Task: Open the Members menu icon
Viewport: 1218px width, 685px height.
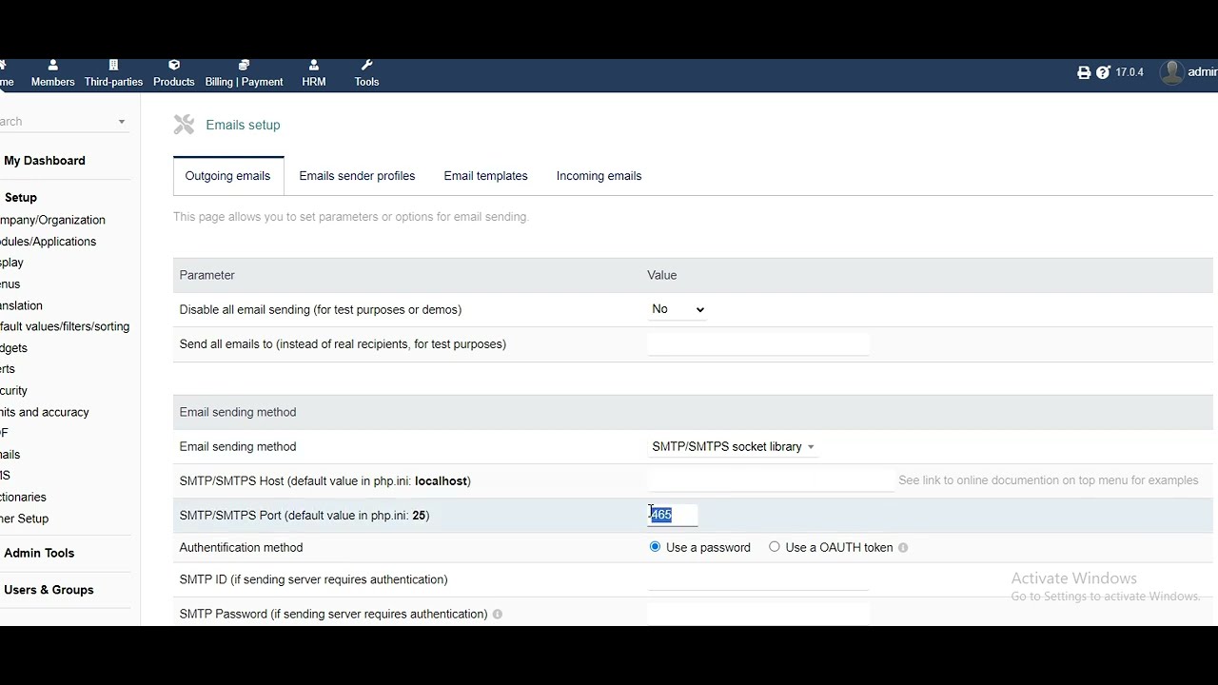Action: click(52, 65)
